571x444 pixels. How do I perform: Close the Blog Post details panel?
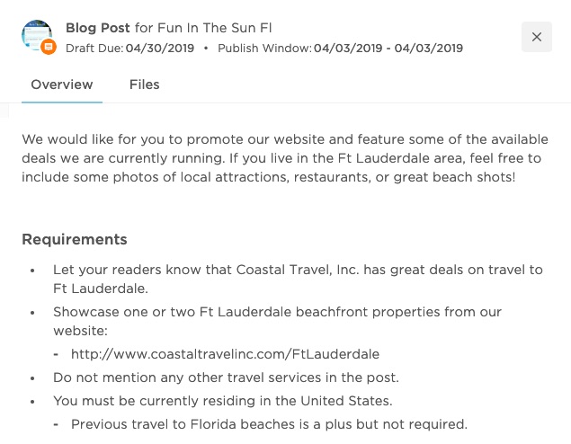(537, 37)
